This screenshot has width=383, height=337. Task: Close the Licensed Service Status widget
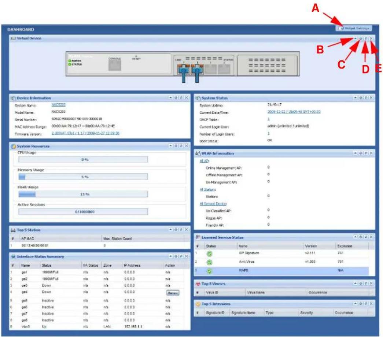371,237
